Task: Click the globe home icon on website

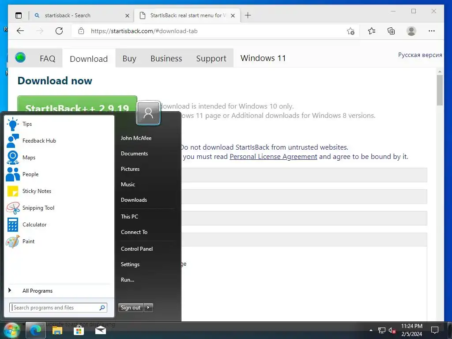Action: 20,58
